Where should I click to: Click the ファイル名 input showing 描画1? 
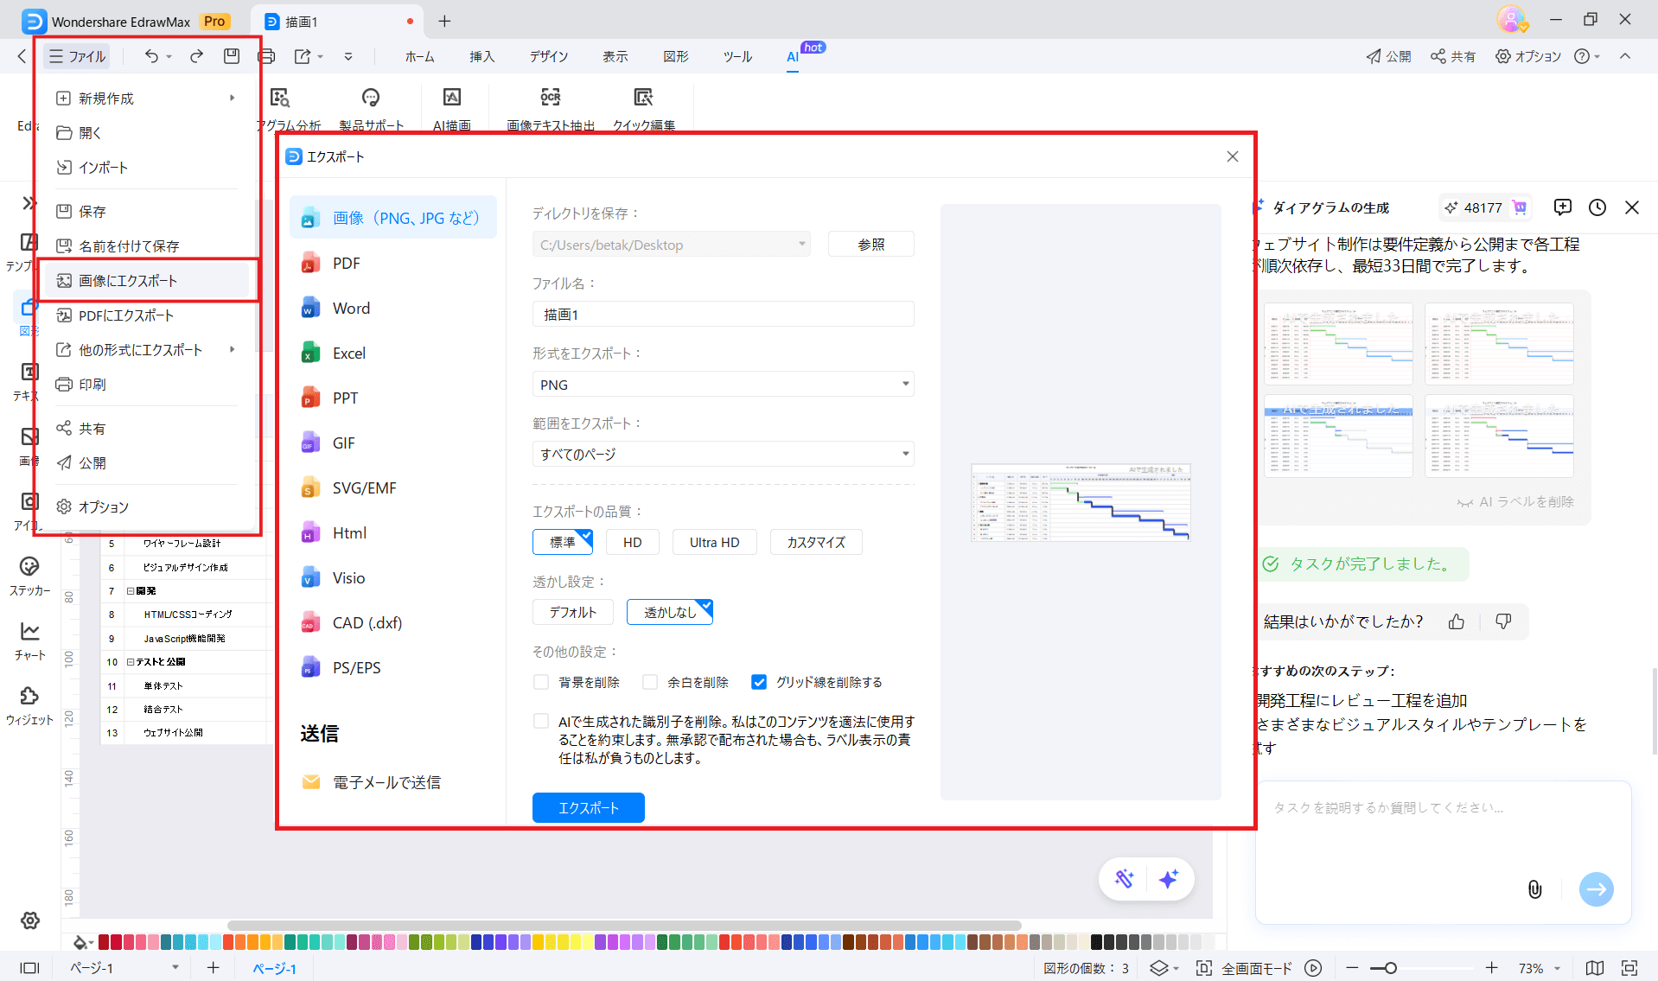pyautogui.click(x=723, y=314)
